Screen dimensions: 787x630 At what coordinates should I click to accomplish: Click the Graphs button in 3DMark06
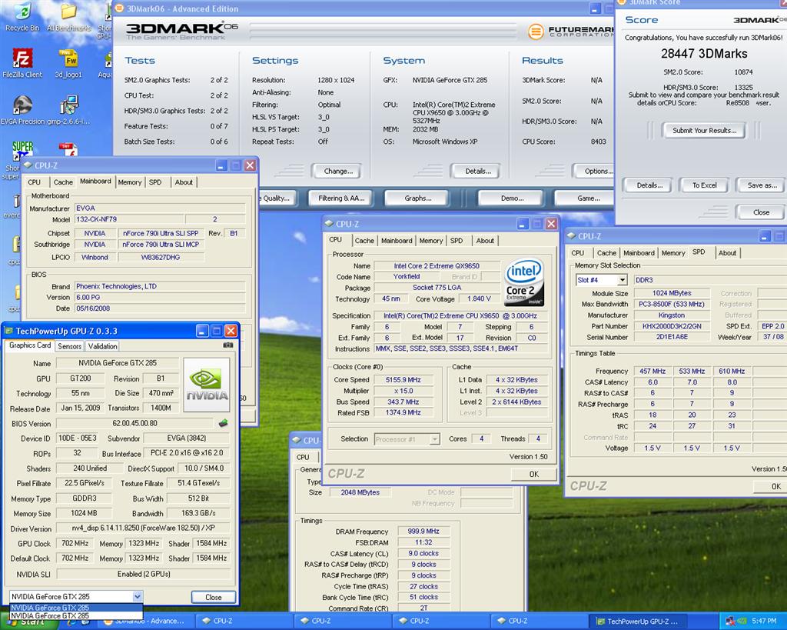coord(417,198)
